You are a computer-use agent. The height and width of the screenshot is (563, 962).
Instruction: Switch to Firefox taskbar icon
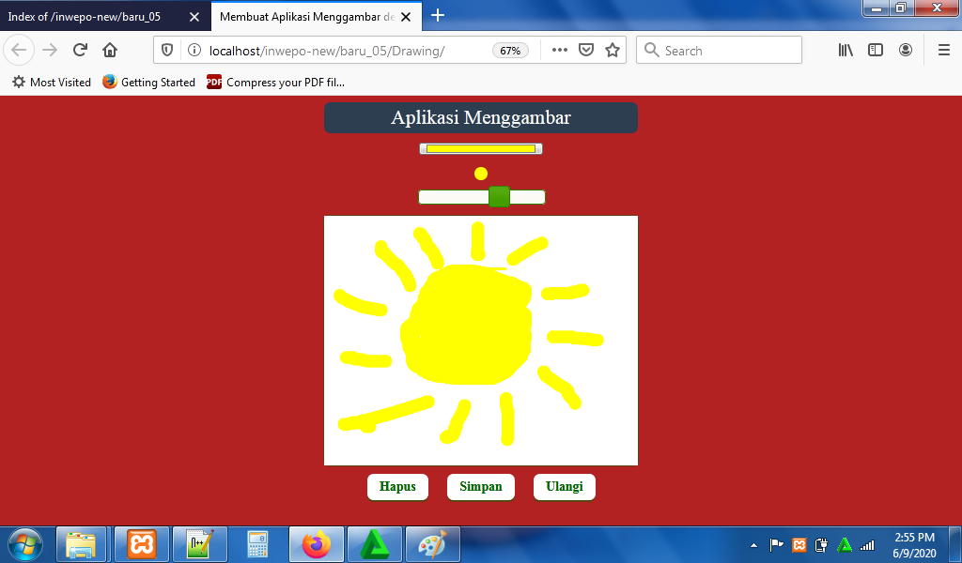point(317,544)
